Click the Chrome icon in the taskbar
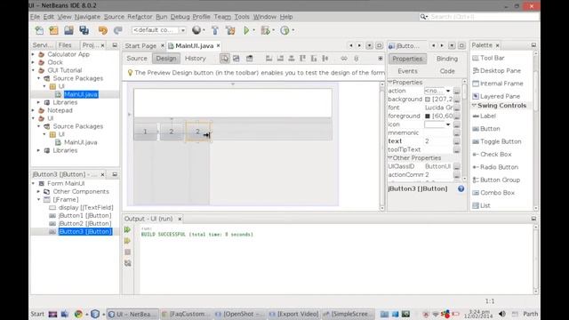Image resolution: width=569 pixels, height=320 pixels. point(78,314)
